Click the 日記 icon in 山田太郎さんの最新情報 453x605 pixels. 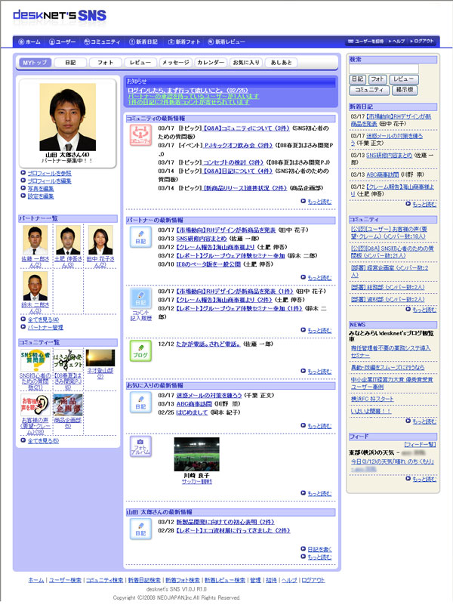pyautogui.click(x=140, y=529)
